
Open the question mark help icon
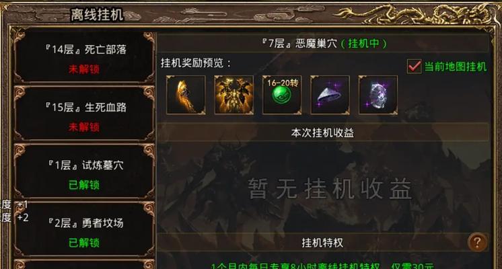point(477,243)
